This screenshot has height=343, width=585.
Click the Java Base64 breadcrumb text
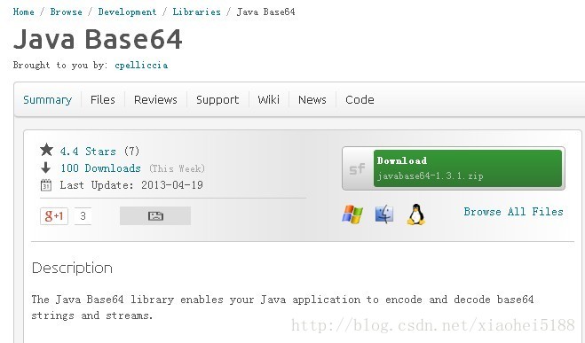(x=266, y=12)
